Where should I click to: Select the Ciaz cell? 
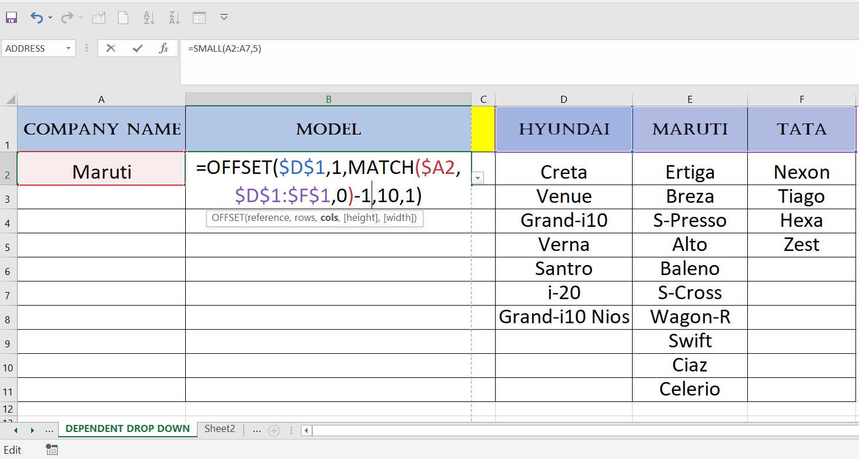[x=690, y=365]
